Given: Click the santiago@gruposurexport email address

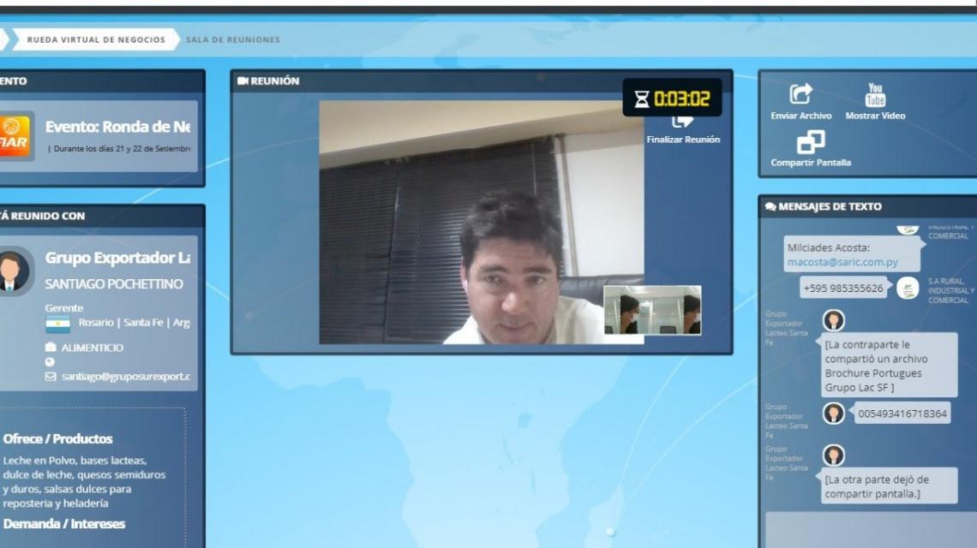Looking at the screenshot, I should pyautogui.click(x=125, y=376).
